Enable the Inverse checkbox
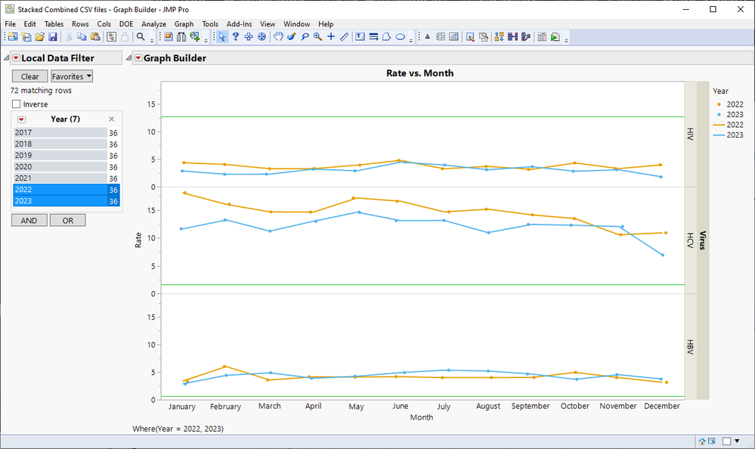Screen dimensions: 755x449 (17, 104)
